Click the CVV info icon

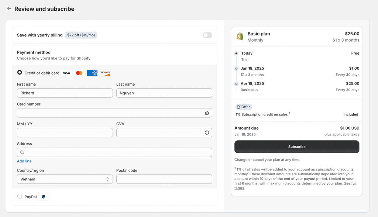pyautogui.click(x=207, y=132)
